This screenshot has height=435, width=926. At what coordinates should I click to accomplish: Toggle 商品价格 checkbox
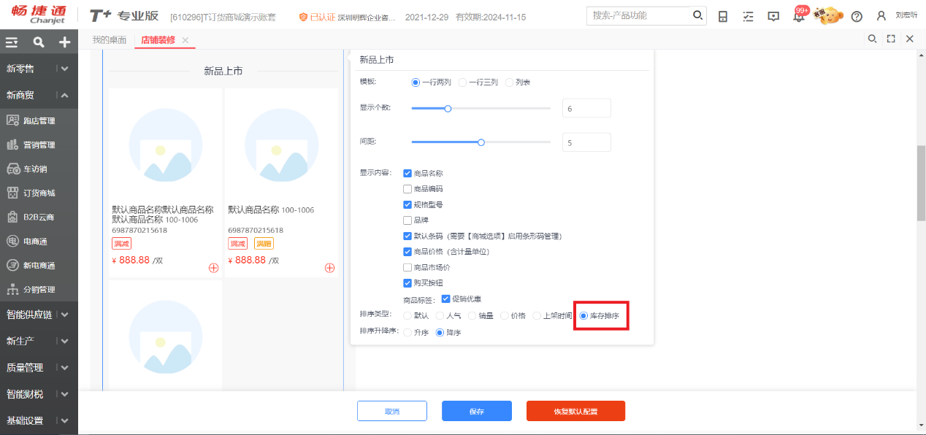click(x=407, y=252)
